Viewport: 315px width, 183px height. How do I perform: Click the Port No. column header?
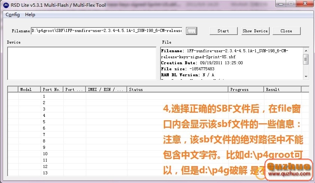tap(52, 89)
